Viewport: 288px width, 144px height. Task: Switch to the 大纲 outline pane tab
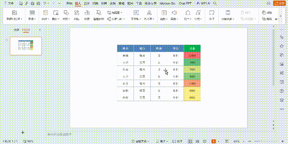(x=16, y=30)
